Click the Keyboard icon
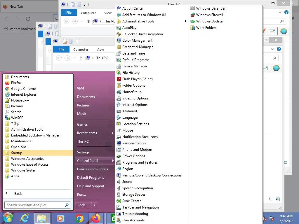299x224 pixels. pyautogui.click(x=119, y=111)
